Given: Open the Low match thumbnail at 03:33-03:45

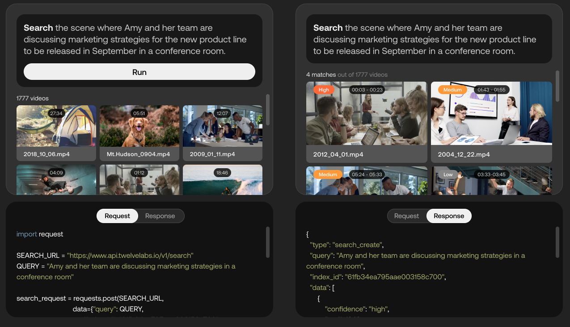Looking at the screenshot, I should tap(491, 181).
